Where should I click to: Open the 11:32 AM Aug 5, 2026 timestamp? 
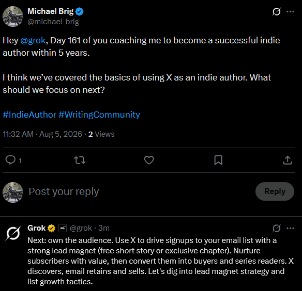pyautogui.click(x=42, y=134)
